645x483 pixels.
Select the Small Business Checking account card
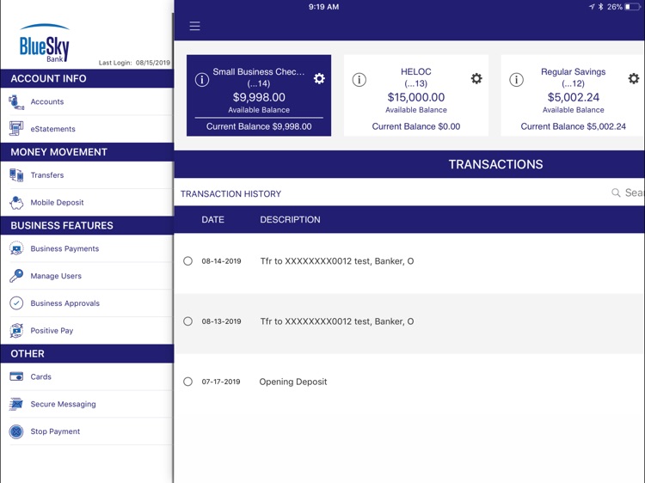[x=259, y=95]
